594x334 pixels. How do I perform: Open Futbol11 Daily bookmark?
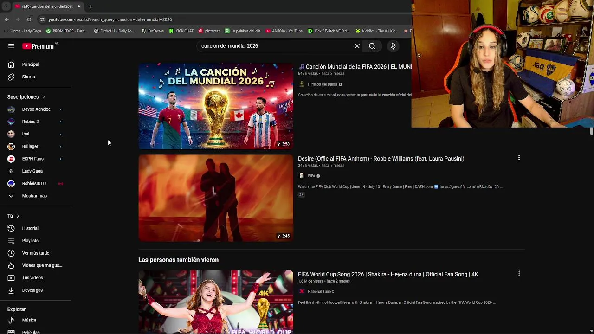114,31
